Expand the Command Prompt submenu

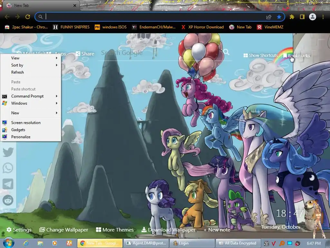click(31, 96)
